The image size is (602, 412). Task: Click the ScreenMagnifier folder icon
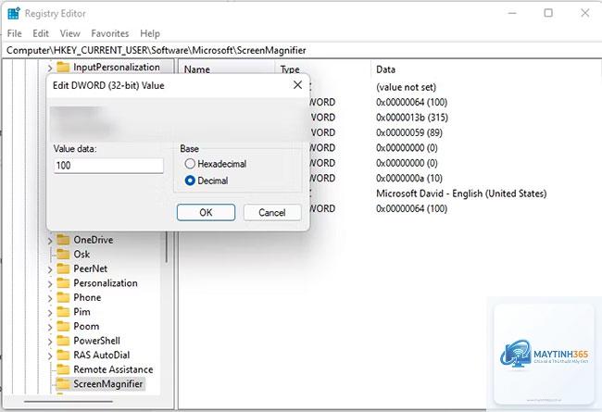(63, 384)
